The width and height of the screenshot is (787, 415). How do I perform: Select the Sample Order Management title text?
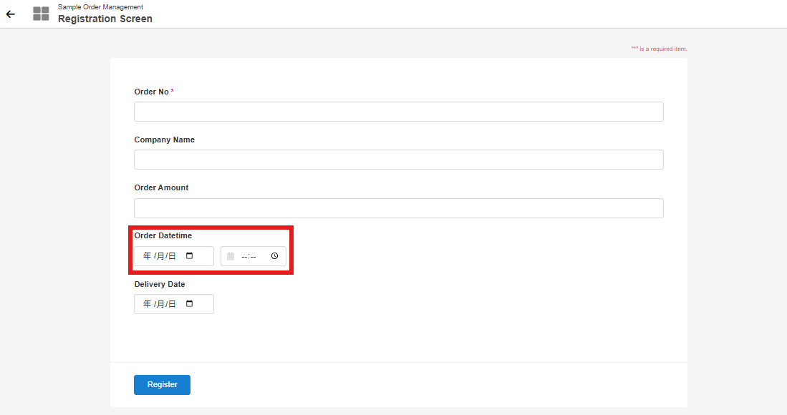click(100, 7)
